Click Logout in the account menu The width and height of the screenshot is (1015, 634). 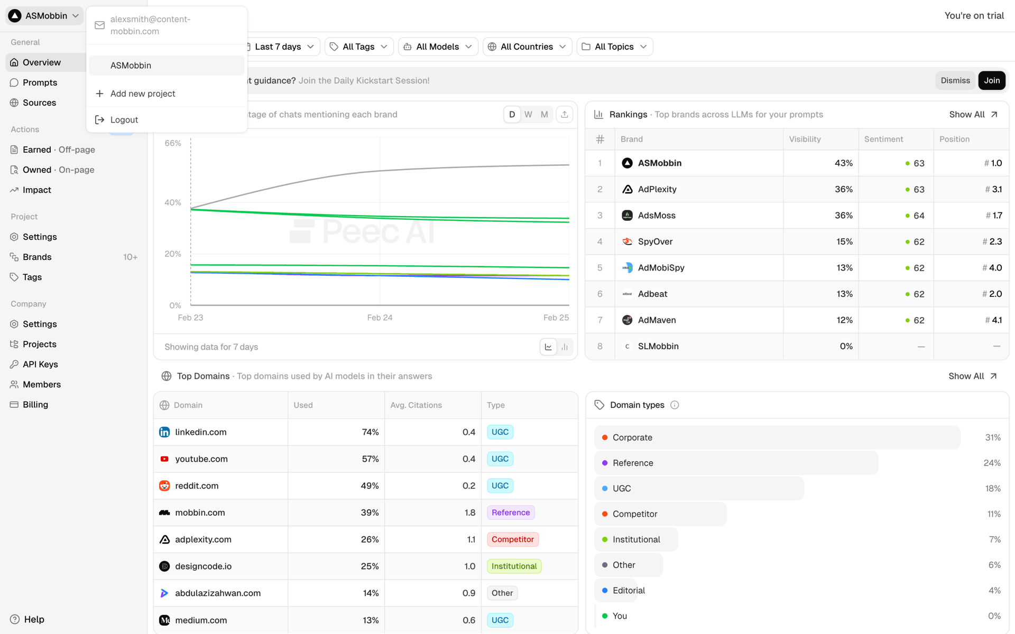coord(167,120)
